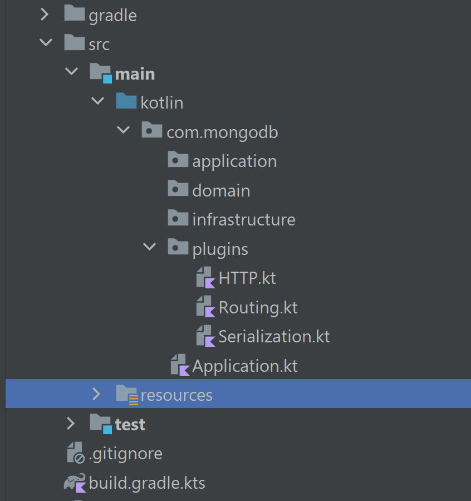
Task: Expand the resources folder
Action: coord(96,394)
